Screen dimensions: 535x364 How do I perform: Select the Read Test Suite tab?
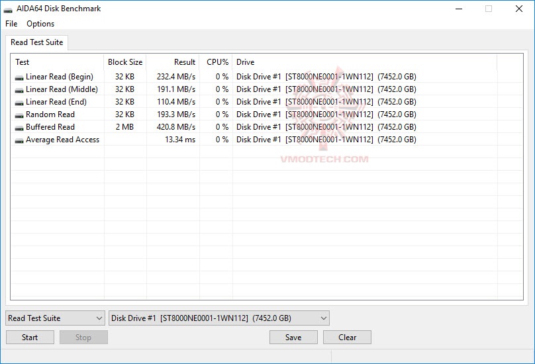tap(37, 42)
